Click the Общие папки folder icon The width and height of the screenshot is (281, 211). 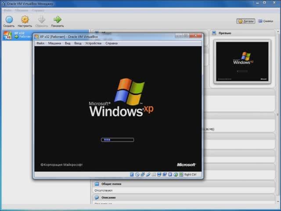[x=97, y=184]
